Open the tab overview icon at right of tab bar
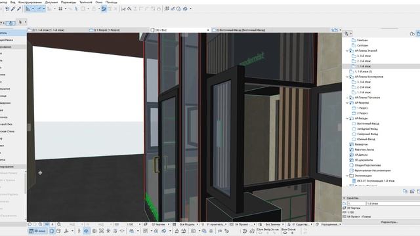This screenshot has width=420, height=236. pyautogui.click(x=335, y=30)
